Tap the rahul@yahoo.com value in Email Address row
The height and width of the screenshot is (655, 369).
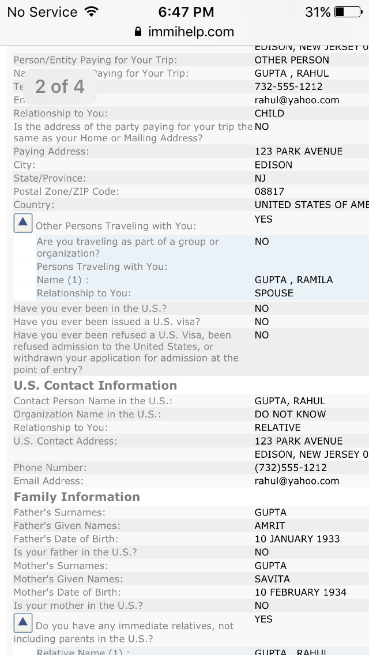(x=297, y=481)
